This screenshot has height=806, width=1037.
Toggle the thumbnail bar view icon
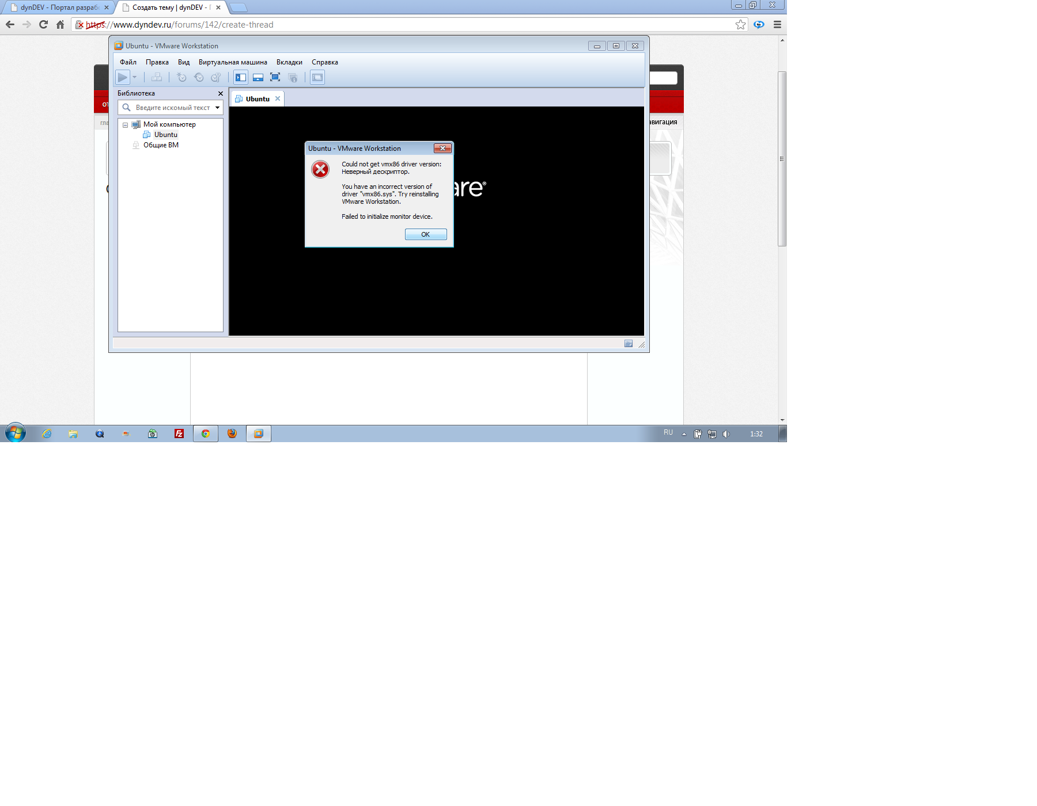click(258, 77)
